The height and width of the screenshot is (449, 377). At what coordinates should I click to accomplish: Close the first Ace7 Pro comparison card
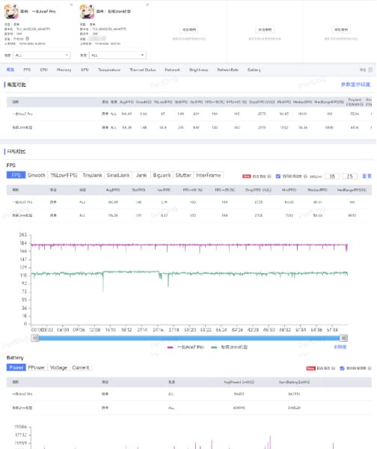pyautogui.click(x=71, y=4)
